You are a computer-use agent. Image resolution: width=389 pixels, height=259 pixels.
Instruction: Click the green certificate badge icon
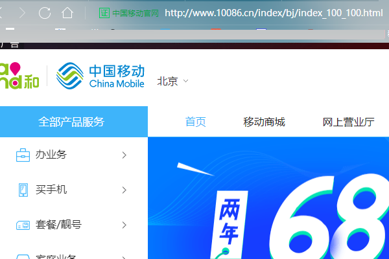tap(104, 13)
